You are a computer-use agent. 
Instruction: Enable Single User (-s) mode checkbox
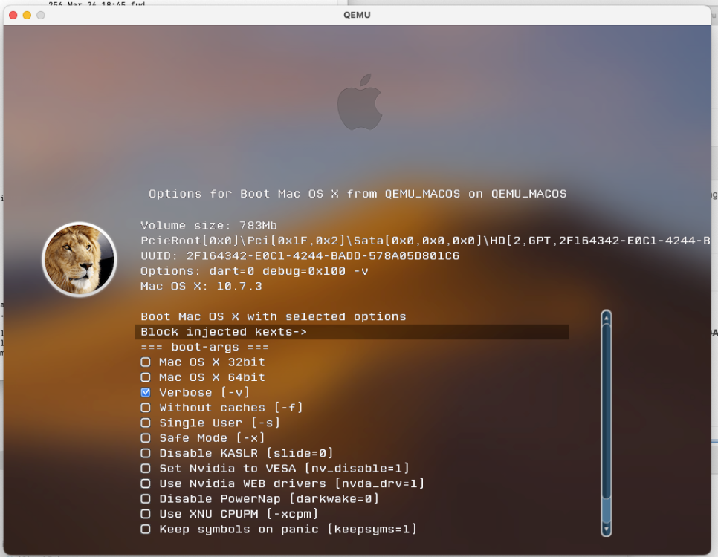coord(146,423)
